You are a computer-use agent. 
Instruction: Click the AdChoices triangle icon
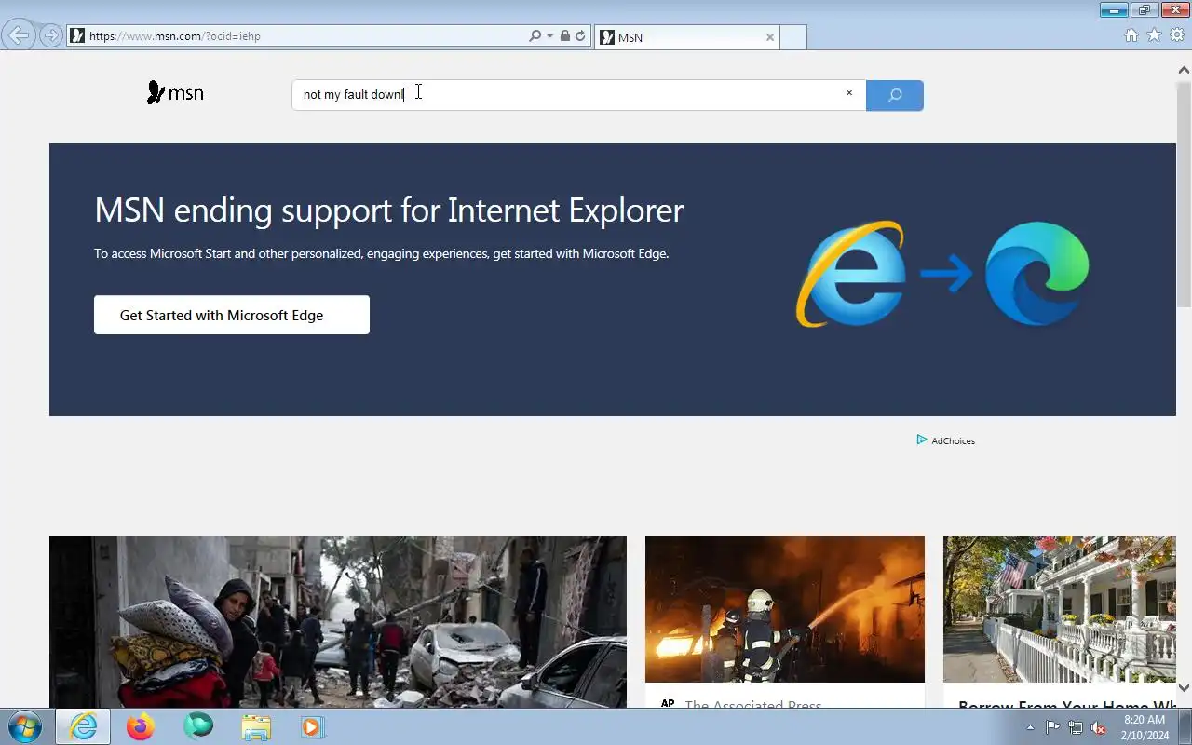tap(921, 440)
